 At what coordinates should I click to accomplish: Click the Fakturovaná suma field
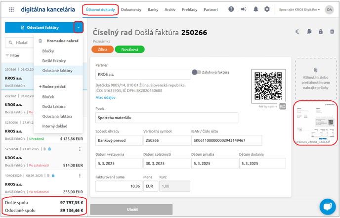(x=119, y=186)
